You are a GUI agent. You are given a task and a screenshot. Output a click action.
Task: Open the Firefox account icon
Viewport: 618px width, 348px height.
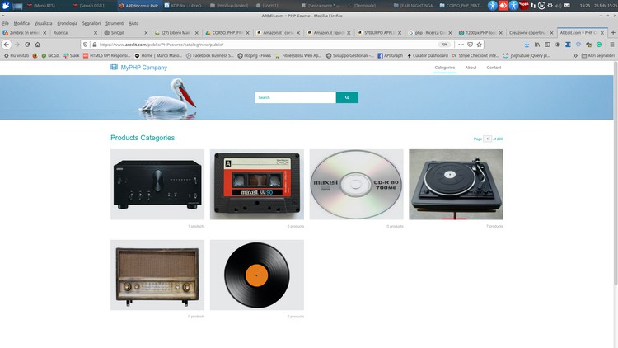pyautogui.click(x=557, y=45)
